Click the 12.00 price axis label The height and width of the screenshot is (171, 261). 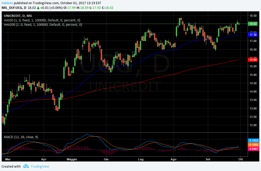(253, 125)
